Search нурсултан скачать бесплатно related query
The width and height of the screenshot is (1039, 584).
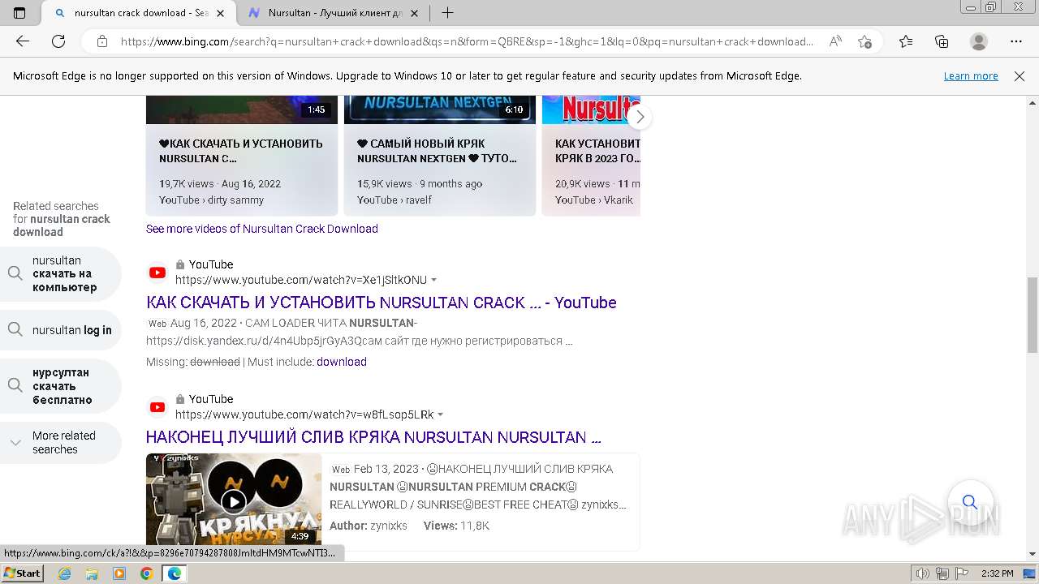61,386
